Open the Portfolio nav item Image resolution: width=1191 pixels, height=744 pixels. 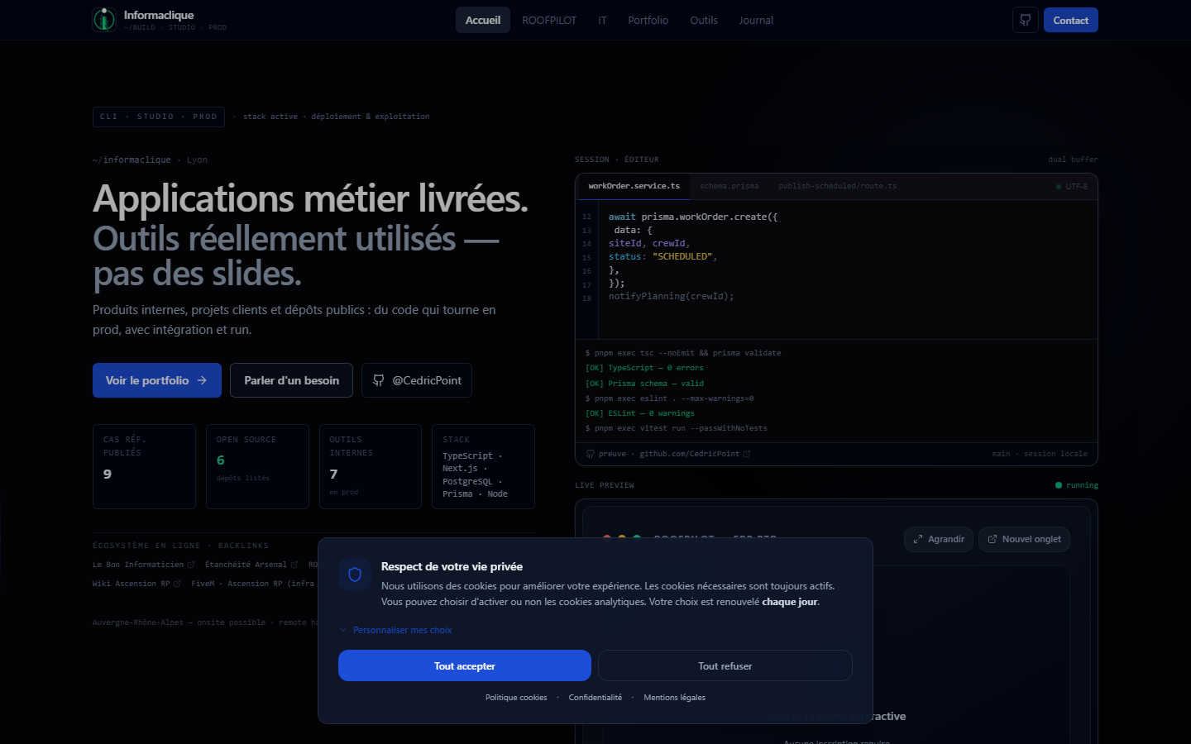pyautogui.click(x=648, y=20)
